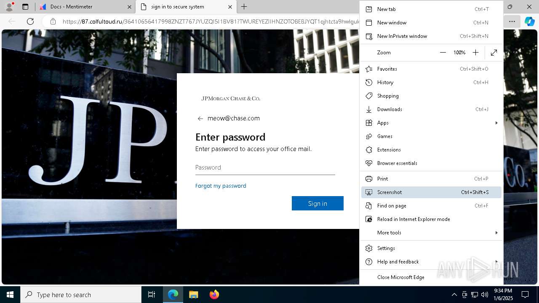Close the sign in to secure system tab

tap(230, 7)
